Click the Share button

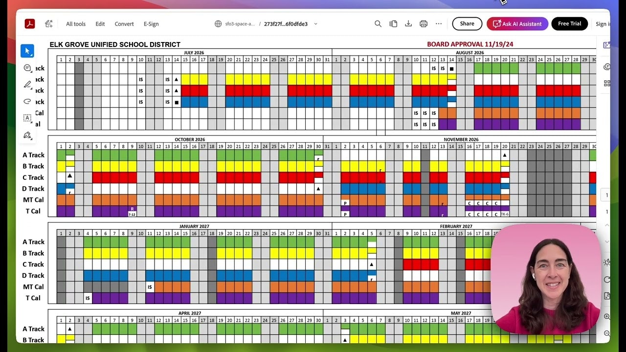(x=467, y=23)
